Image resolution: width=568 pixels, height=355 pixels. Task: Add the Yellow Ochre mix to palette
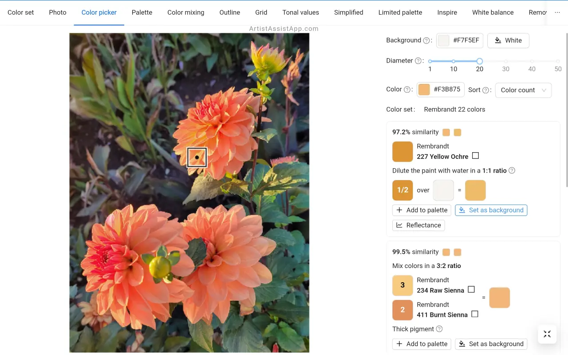422,210
